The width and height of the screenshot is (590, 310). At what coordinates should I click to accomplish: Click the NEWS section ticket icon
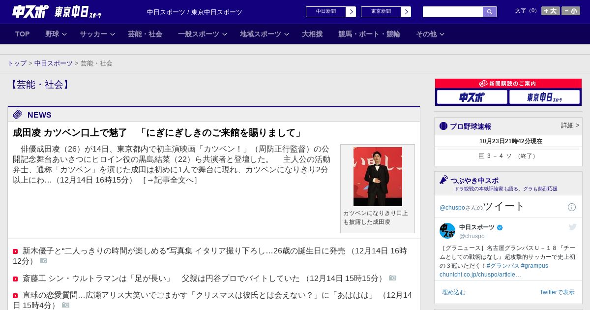18,115
